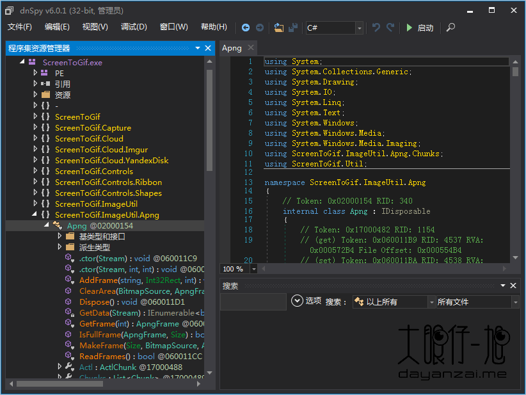Open the 文件(F) menu
The image size is (526, 395).
[x=19, y=27]
